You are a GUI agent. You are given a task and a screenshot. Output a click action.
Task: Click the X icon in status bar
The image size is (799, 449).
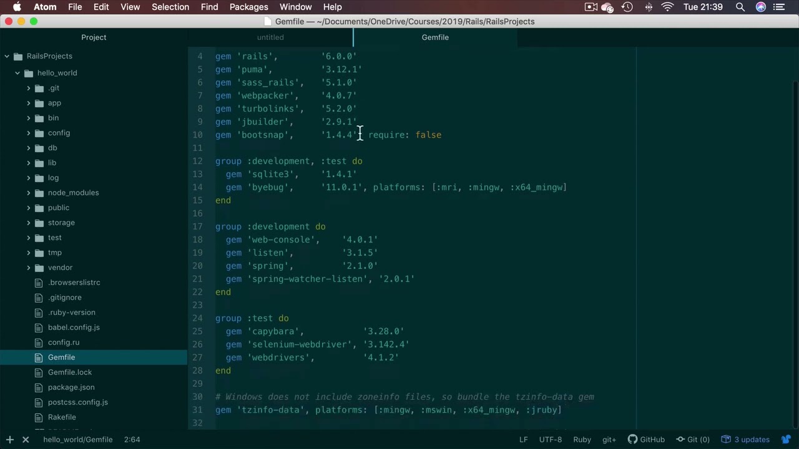pos(26,440)
